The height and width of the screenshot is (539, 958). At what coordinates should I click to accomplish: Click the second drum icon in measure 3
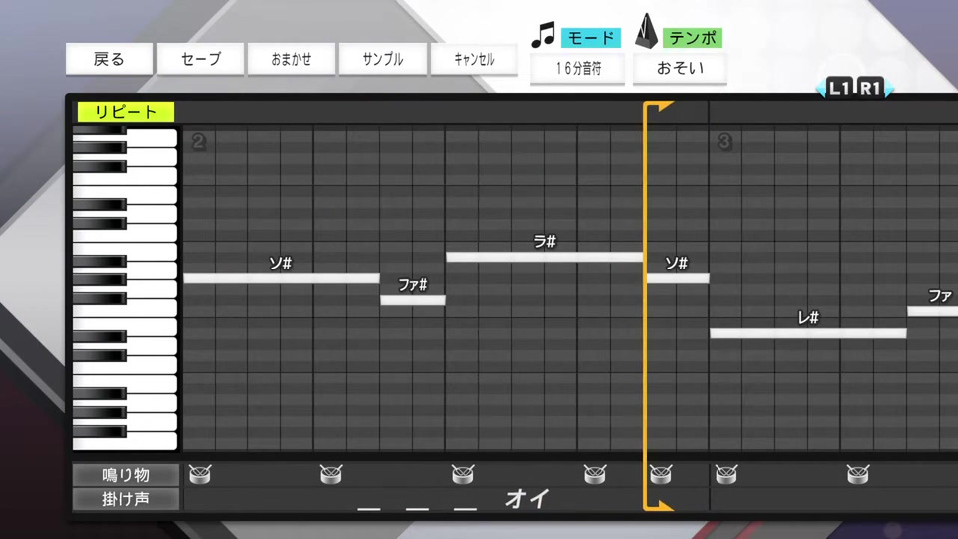point(858,474)
